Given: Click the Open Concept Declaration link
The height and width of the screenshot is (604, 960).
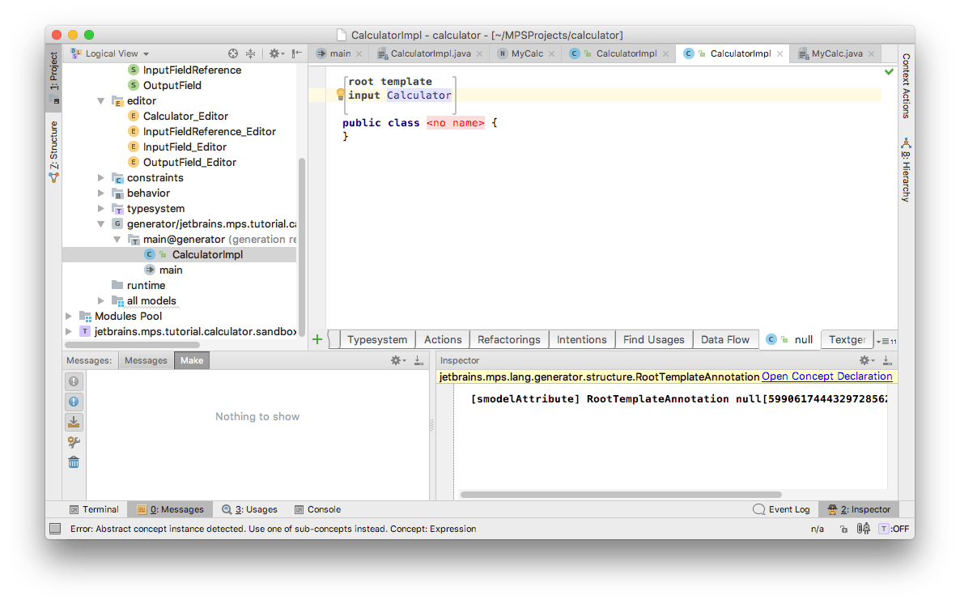Looking at the screenshot, I should tap(826, 376).
